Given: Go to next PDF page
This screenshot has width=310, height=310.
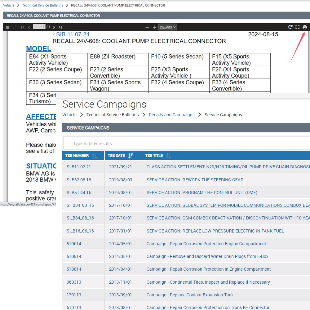Looking at the screenshot, I should 54,27.
